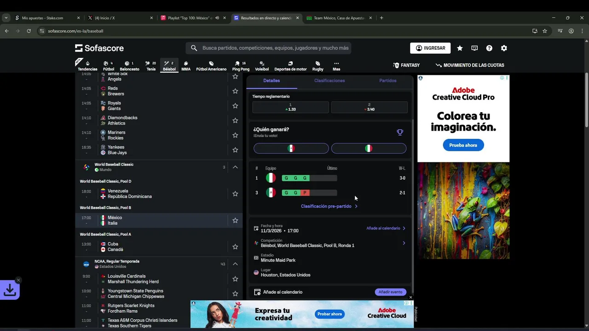Go back with browser back arrow
The height and width of the screenshot is (331, 589).
(6, 31)
